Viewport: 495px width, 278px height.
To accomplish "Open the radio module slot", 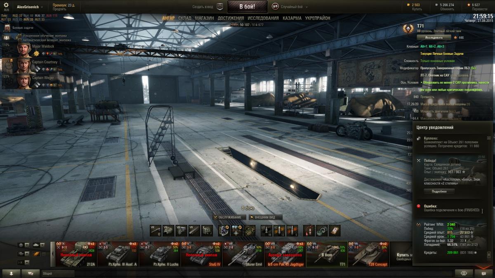I will pyautogui.click(x=207, y=231).
